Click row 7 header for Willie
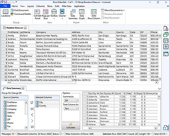The height and width of the screenshot is (136, 170). pos(4,56)
